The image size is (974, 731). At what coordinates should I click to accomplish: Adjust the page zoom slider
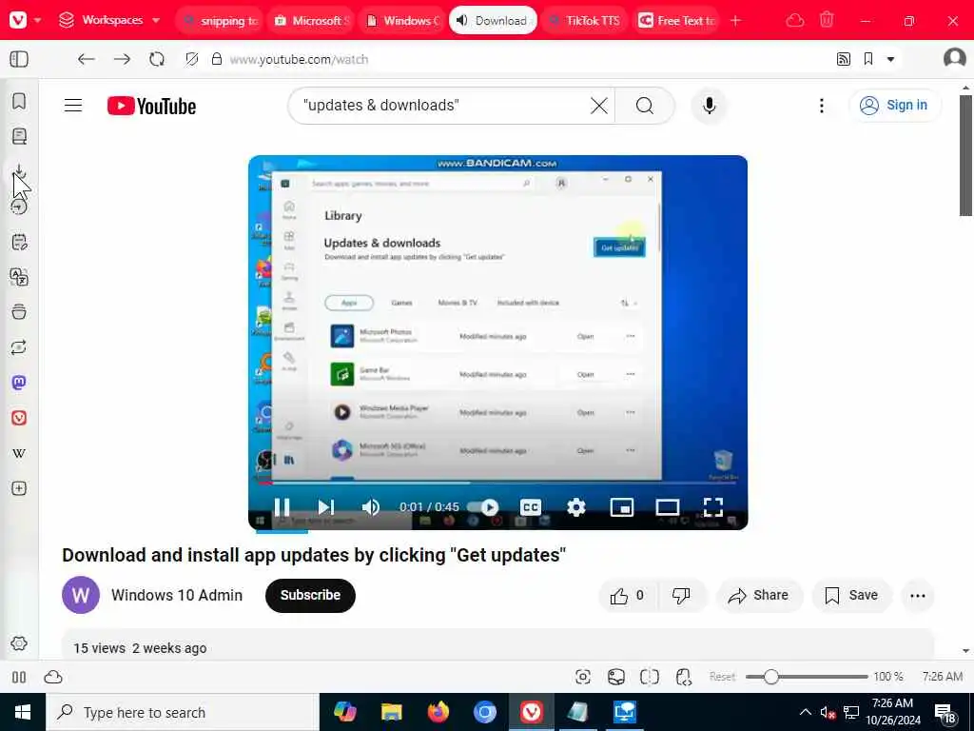807,677
